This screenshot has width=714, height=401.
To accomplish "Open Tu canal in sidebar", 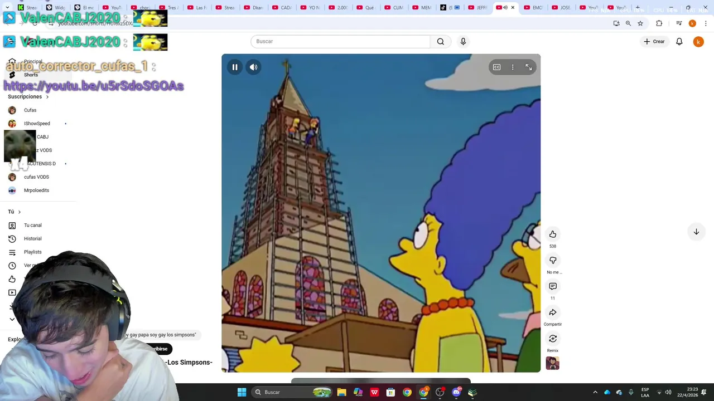I will [x=32, y=226].
